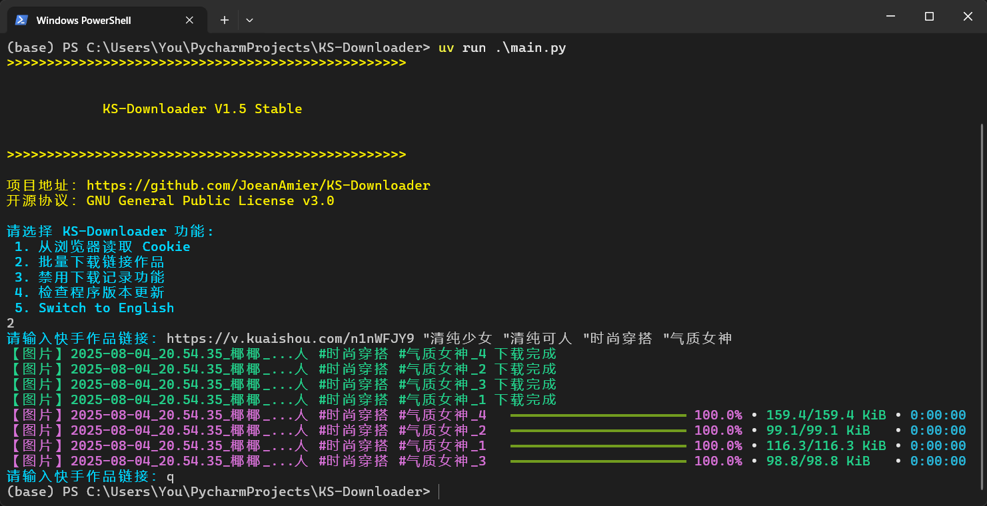Click the v.kuaishou.com share link

coord(290,338)
